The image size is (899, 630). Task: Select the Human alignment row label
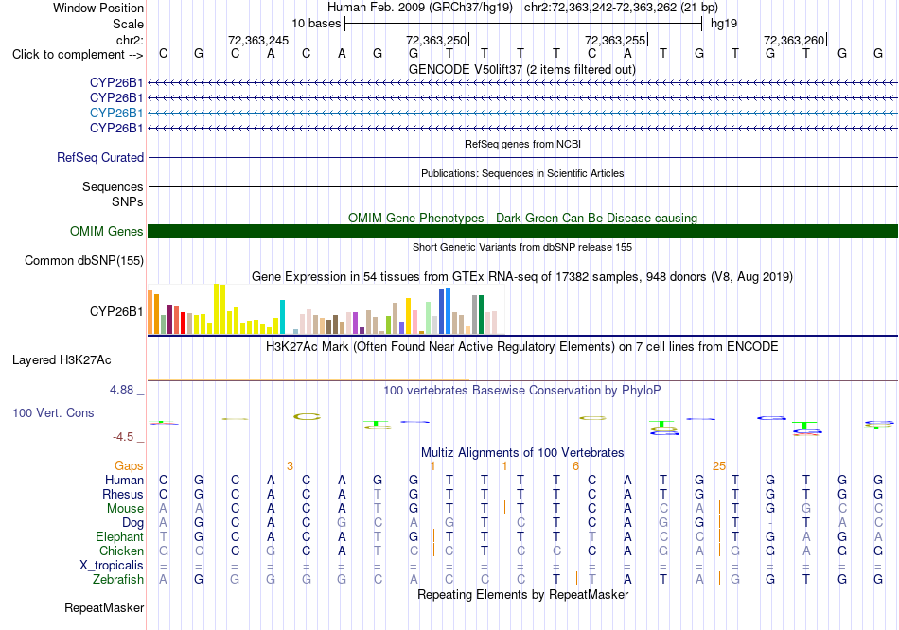[124, 480]
